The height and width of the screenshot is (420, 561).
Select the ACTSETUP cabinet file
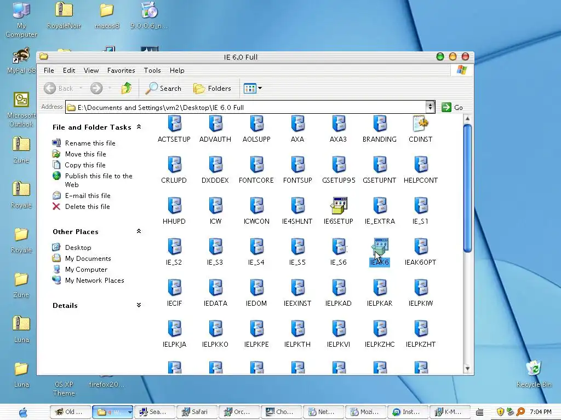(174, 129)
